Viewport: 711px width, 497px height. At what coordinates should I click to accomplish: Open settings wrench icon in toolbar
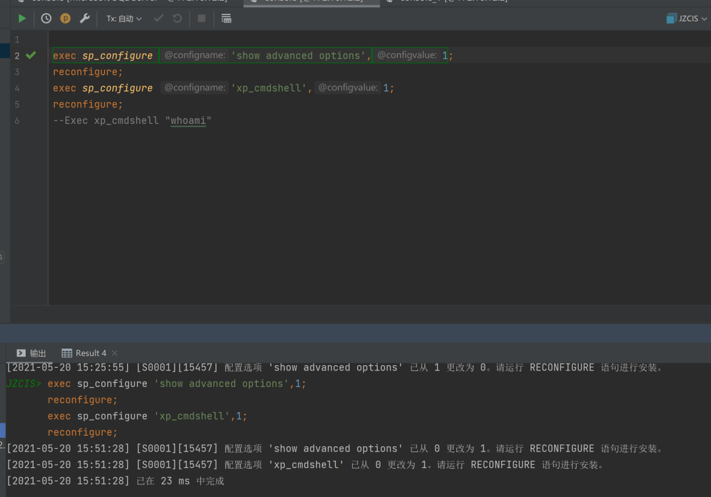click(84, 18)
